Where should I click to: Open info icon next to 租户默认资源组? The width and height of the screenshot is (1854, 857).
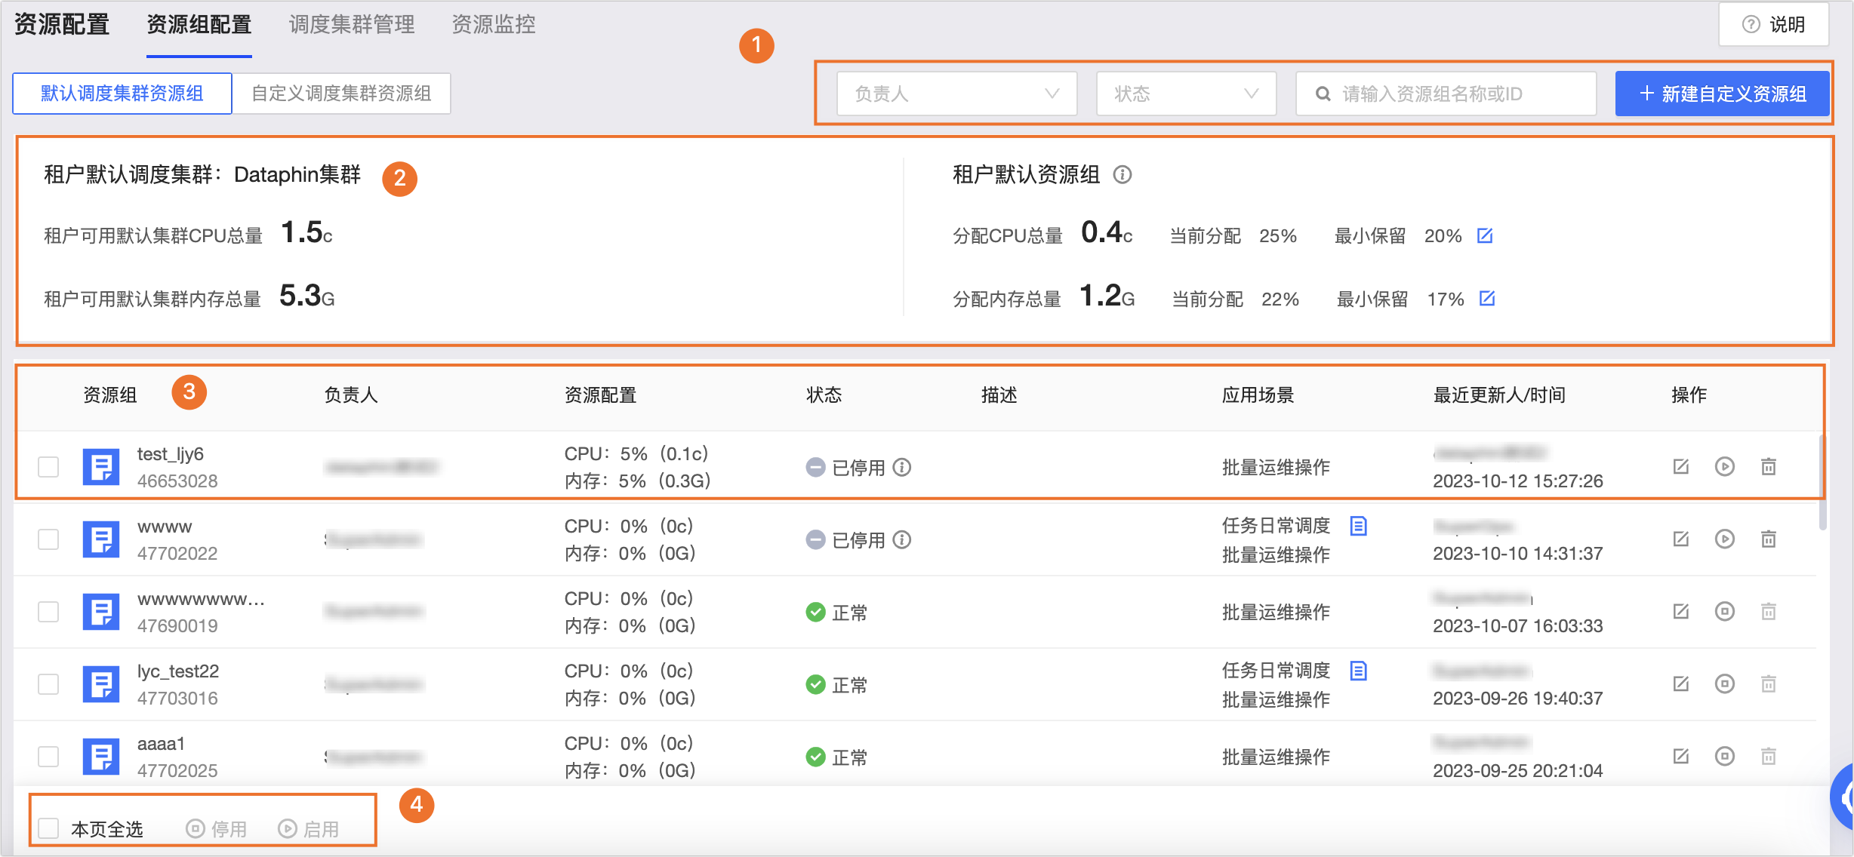point(1123,174)
